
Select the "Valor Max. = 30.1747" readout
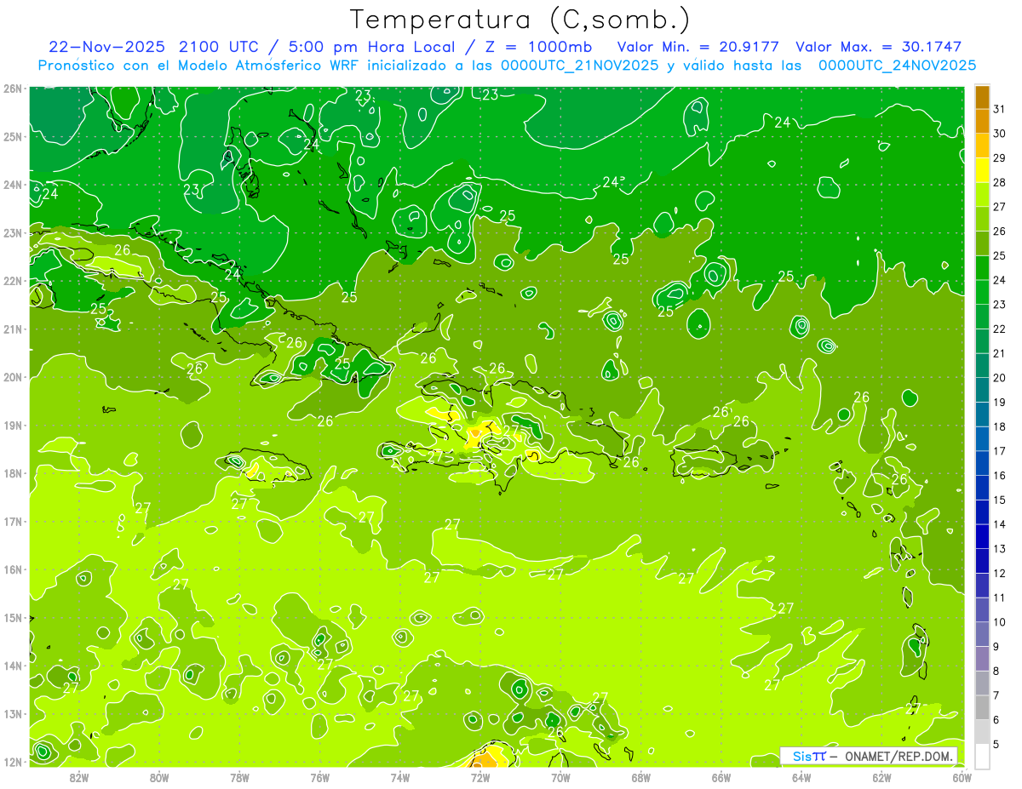[x=878, y=47]
